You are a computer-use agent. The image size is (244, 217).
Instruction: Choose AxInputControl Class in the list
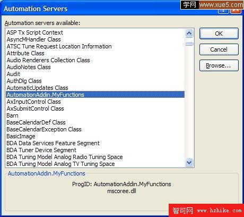(x=33, y=102)
